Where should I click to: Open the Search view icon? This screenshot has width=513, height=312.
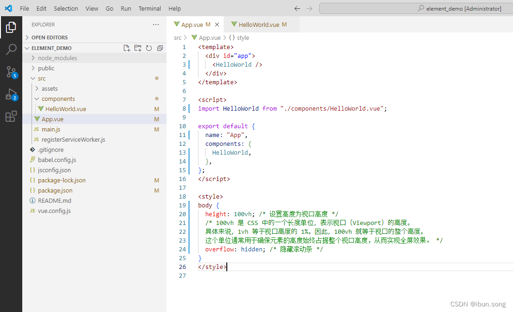(11, 50)
